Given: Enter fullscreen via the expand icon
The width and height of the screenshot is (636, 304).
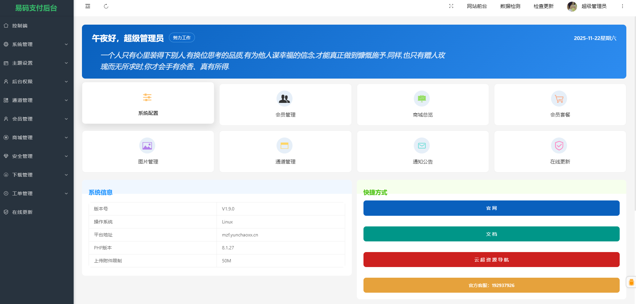Looking at the screenshot, I should point(451,6).
